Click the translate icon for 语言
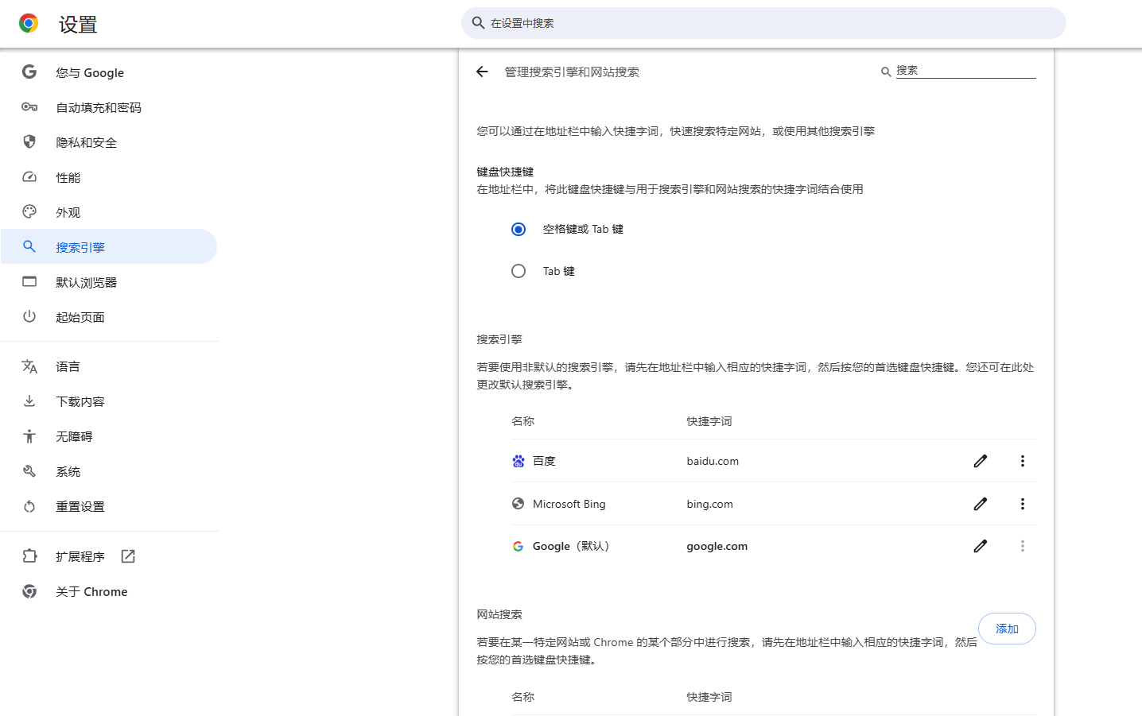 [x=29, y=366]
